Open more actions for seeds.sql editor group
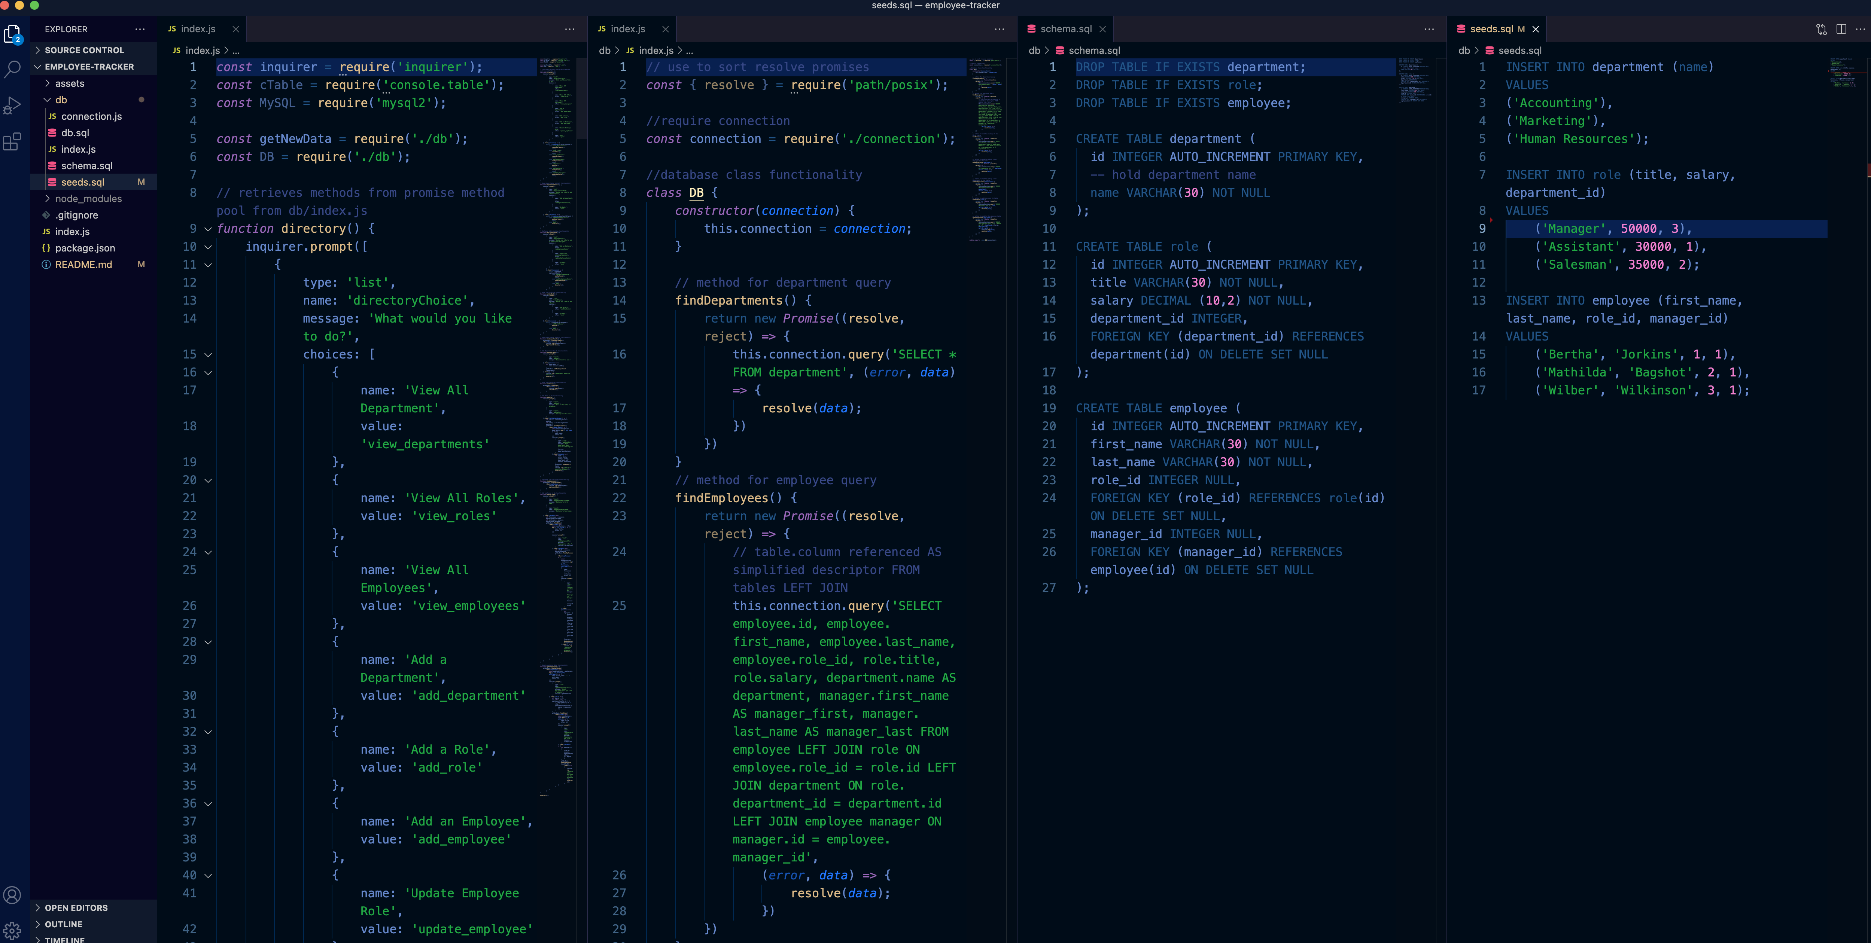1871x943 pixels. point(1860,29)
